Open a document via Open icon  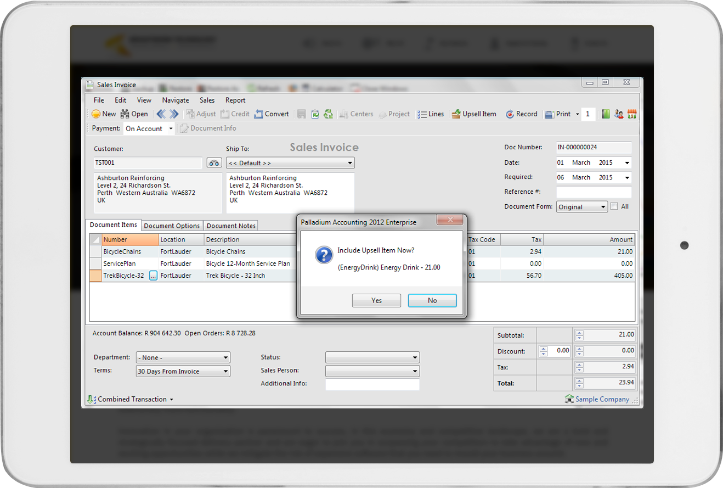tap(125, 114)
